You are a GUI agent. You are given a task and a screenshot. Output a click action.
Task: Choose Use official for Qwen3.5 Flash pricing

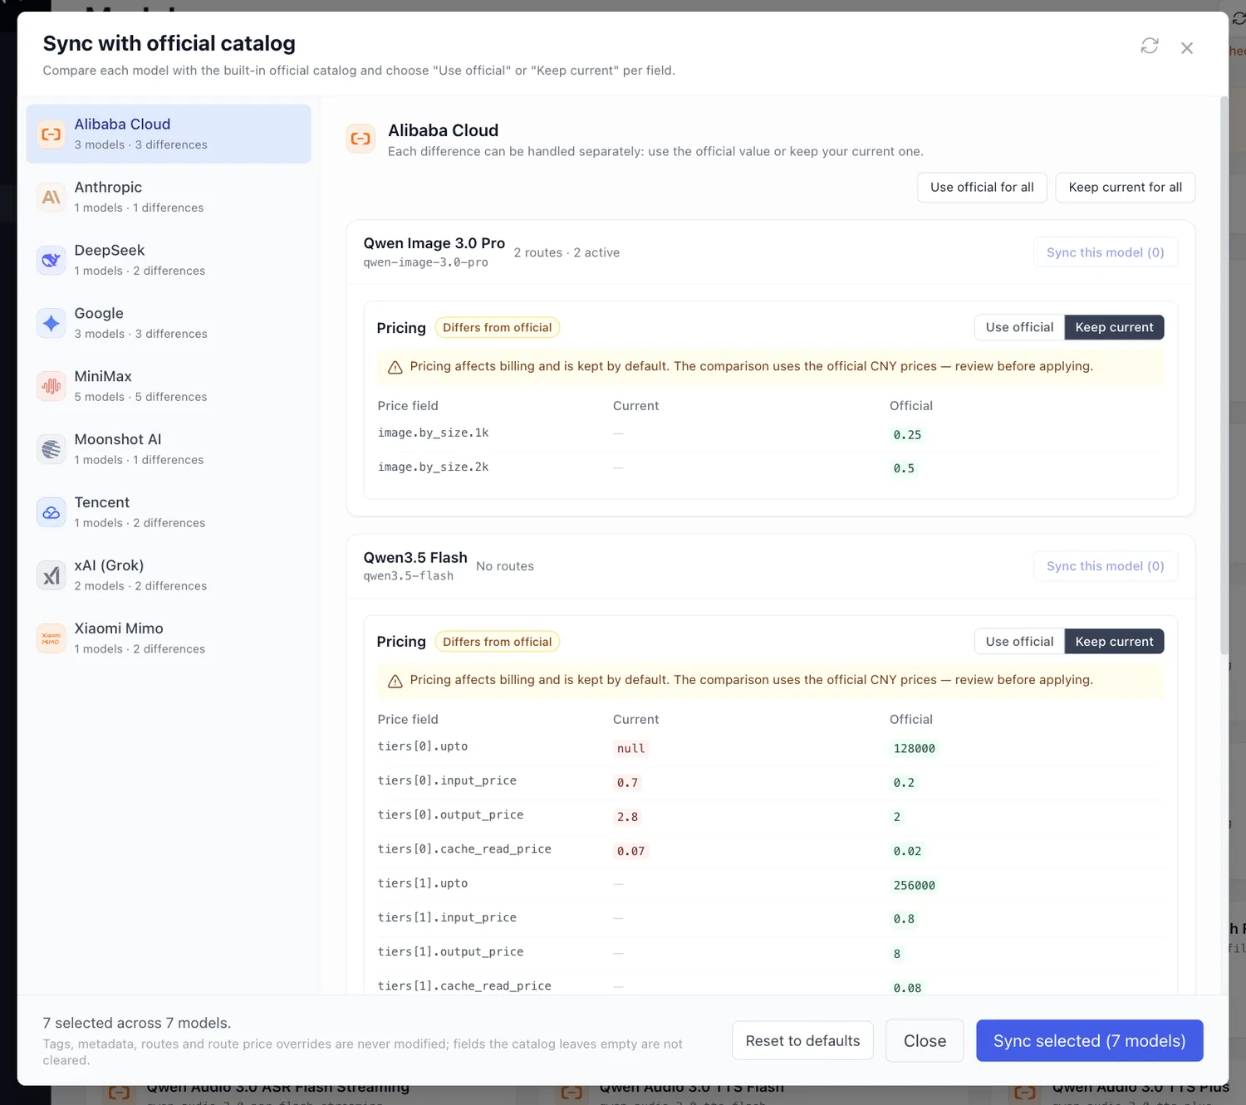click(x=1019, y=641)
